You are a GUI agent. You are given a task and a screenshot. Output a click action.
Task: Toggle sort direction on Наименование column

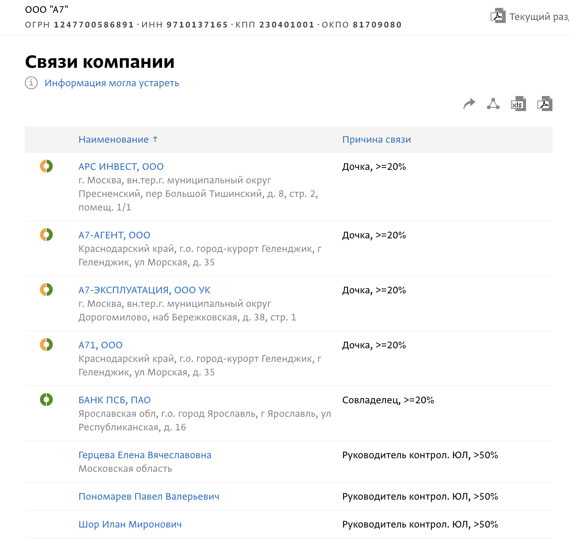118,139
